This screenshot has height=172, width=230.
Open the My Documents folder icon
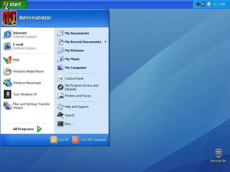(x=60, y=33)
